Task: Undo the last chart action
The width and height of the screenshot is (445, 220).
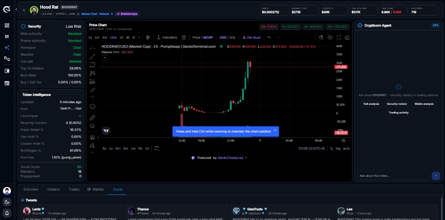Action: (269, 37)
